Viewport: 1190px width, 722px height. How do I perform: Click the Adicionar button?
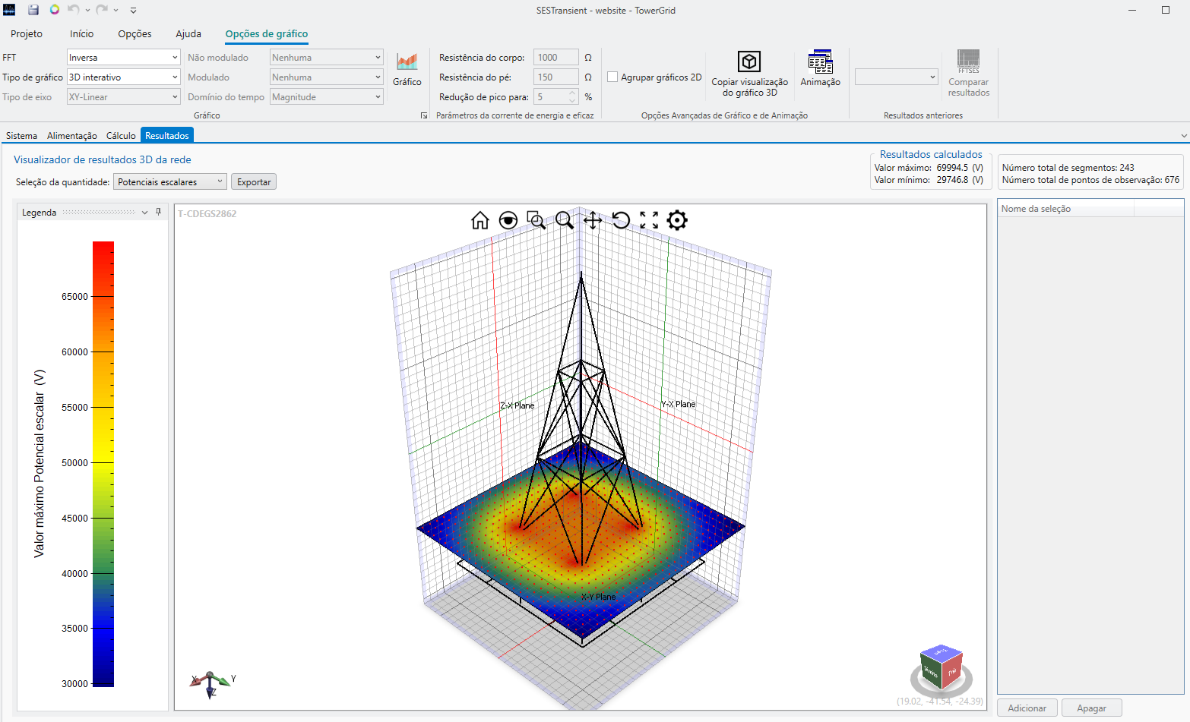tap(1027, 708)
